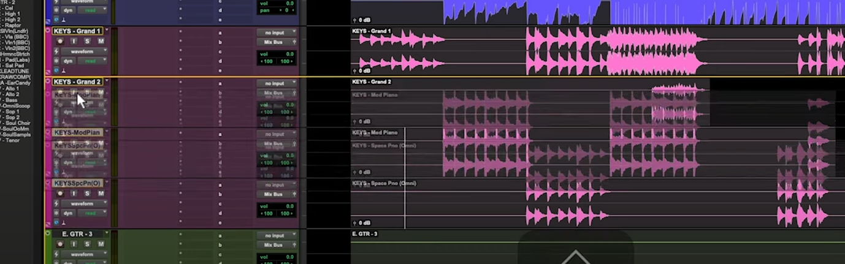Click 0 dB clip gain on KEYS - Grand 1 clip
845x264 pixels.
click(x=362, y=71)
